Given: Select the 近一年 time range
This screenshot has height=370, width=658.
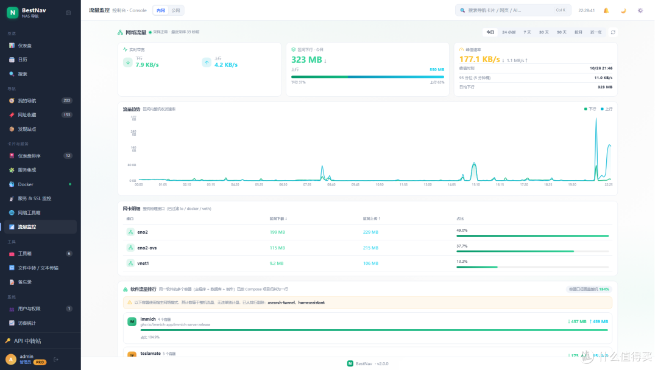Looking at the screenshot, I should pos(596,32).
